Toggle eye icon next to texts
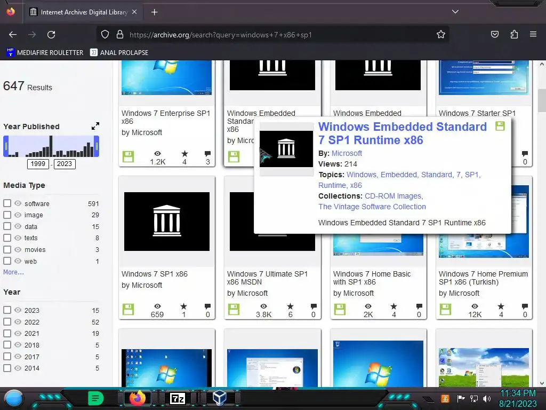The width and height of the screenshot is (546, 410). 18,238
